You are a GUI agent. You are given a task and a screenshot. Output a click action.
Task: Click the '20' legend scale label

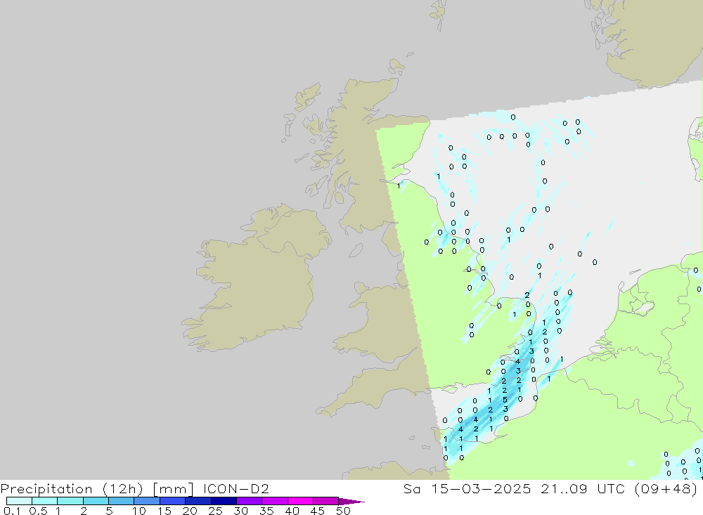click(190, 511)
